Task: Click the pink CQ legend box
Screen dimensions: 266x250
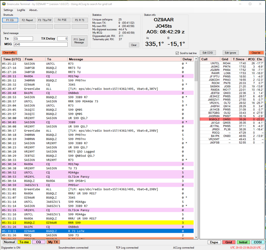Action: (38, 242)
